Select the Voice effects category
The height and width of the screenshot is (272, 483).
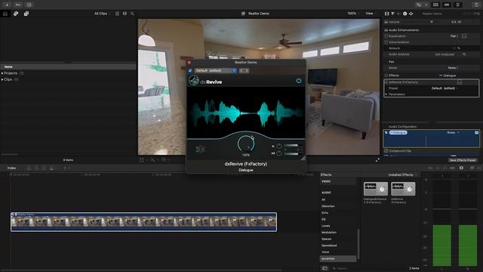[x=325, y=252]
